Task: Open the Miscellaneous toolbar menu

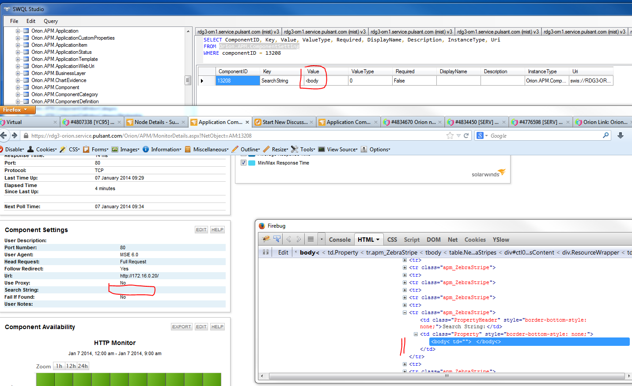Action: click(207, 150)
